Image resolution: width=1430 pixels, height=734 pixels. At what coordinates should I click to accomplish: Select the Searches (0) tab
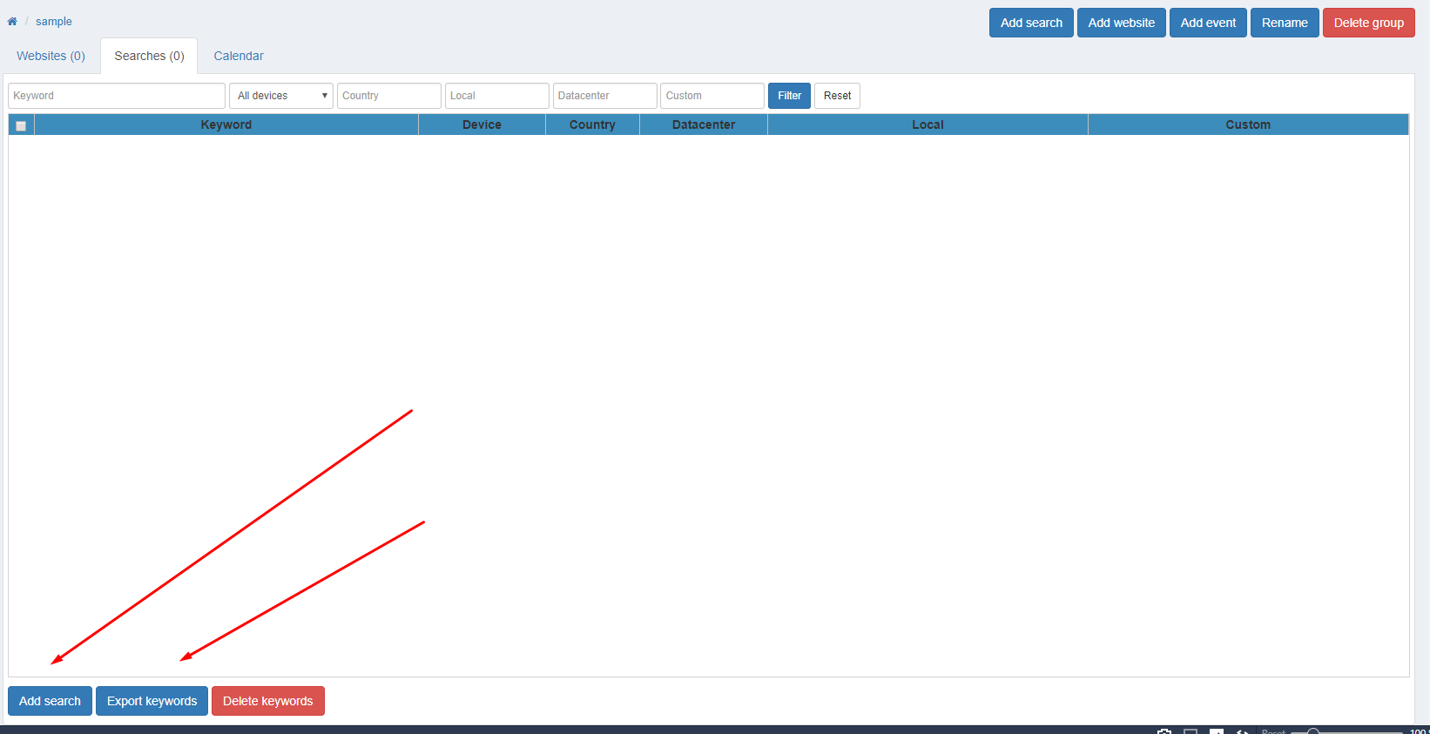[149, 56]
